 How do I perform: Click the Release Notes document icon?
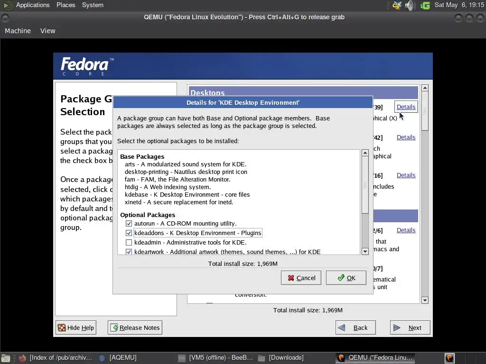[114, 328]
